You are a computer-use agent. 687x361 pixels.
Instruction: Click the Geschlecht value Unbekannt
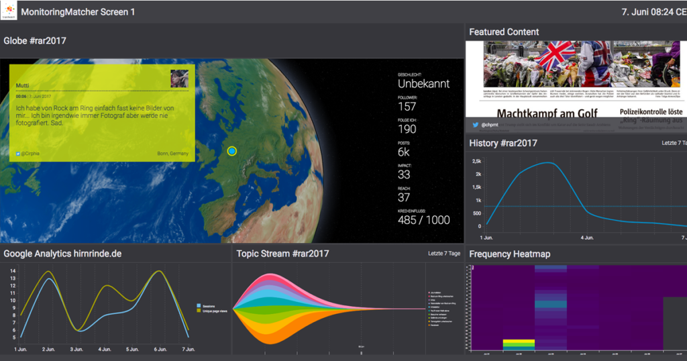pyautogui.click(x=424, y=84)
